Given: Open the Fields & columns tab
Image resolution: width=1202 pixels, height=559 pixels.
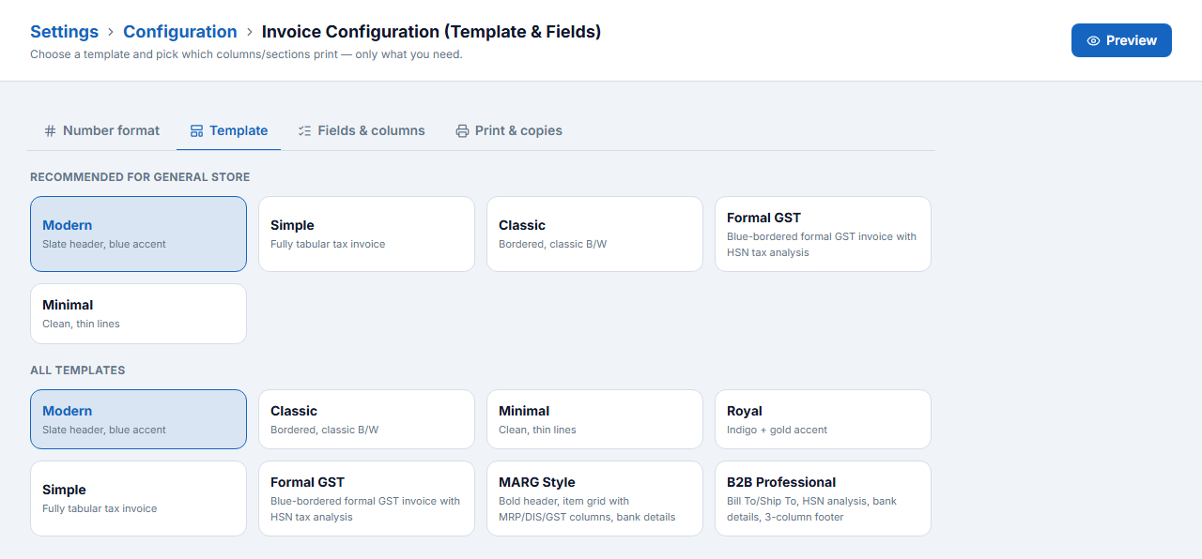Looking at the screenshot, I should [x=362, y=130].
